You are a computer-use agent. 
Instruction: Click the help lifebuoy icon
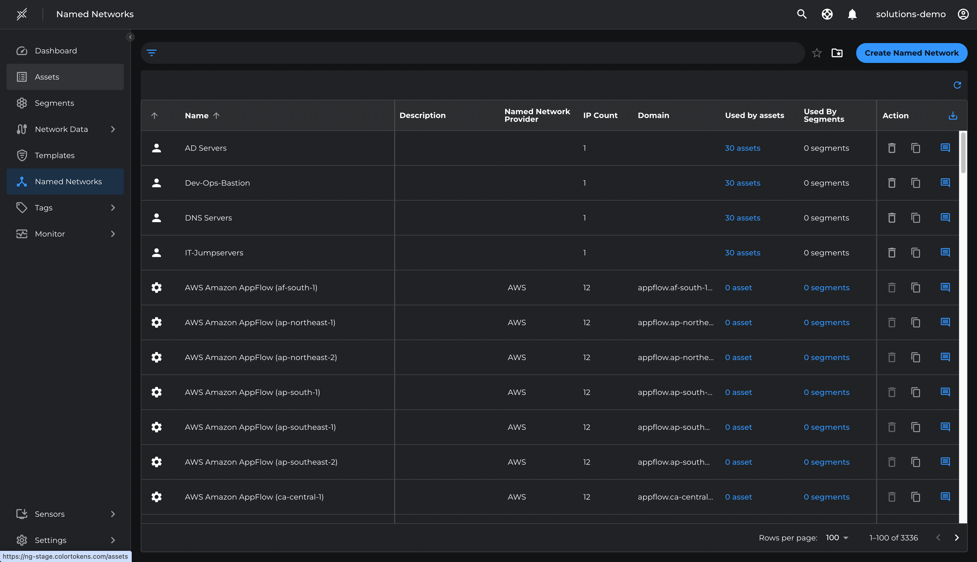point(827,14)
